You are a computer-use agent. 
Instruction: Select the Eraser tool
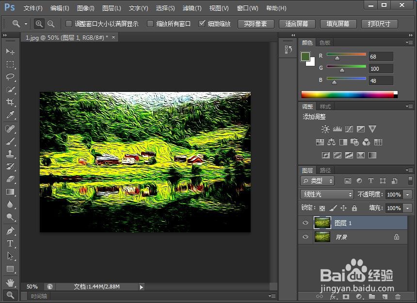10,179
